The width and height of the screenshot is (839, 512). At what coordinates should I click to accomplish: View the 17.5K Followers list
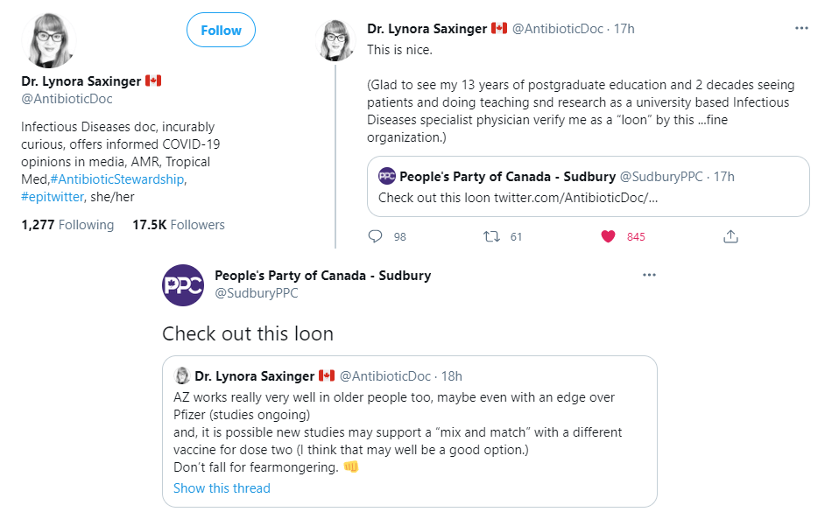click(178, 225)
